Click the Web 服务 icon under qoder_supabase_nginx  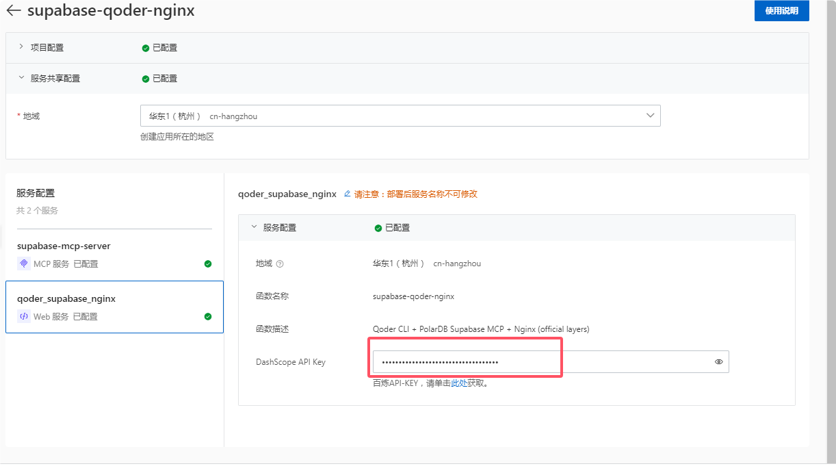point(23,316)
